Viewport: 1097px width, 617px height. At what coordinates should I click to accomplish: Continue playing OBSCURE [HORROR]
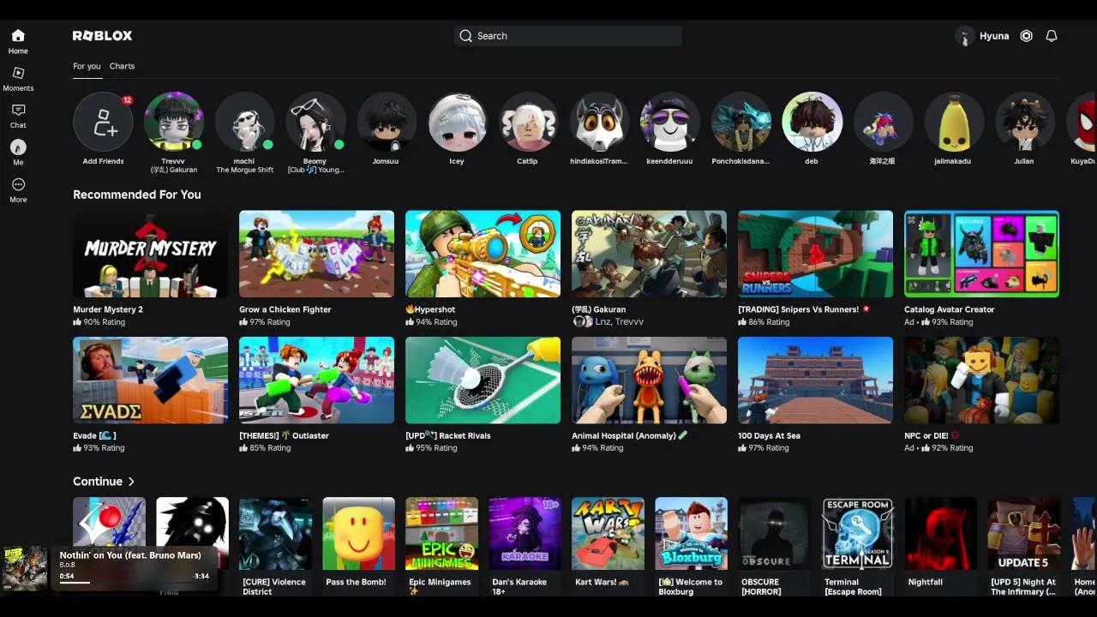(x=774, y=533)
